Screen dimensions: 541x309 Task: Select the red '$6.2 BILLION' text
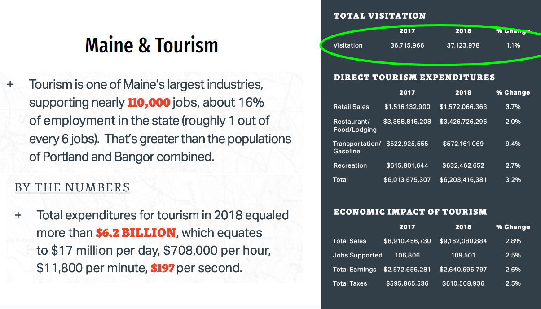[136, 233]
